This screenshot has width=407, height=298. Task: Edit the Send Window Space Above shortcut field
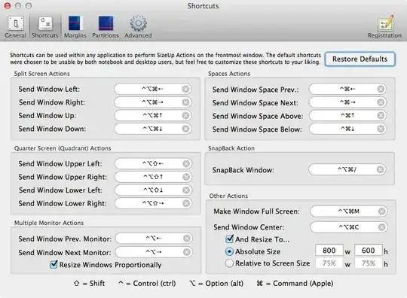pyautogui.click(x=347, y=116)
